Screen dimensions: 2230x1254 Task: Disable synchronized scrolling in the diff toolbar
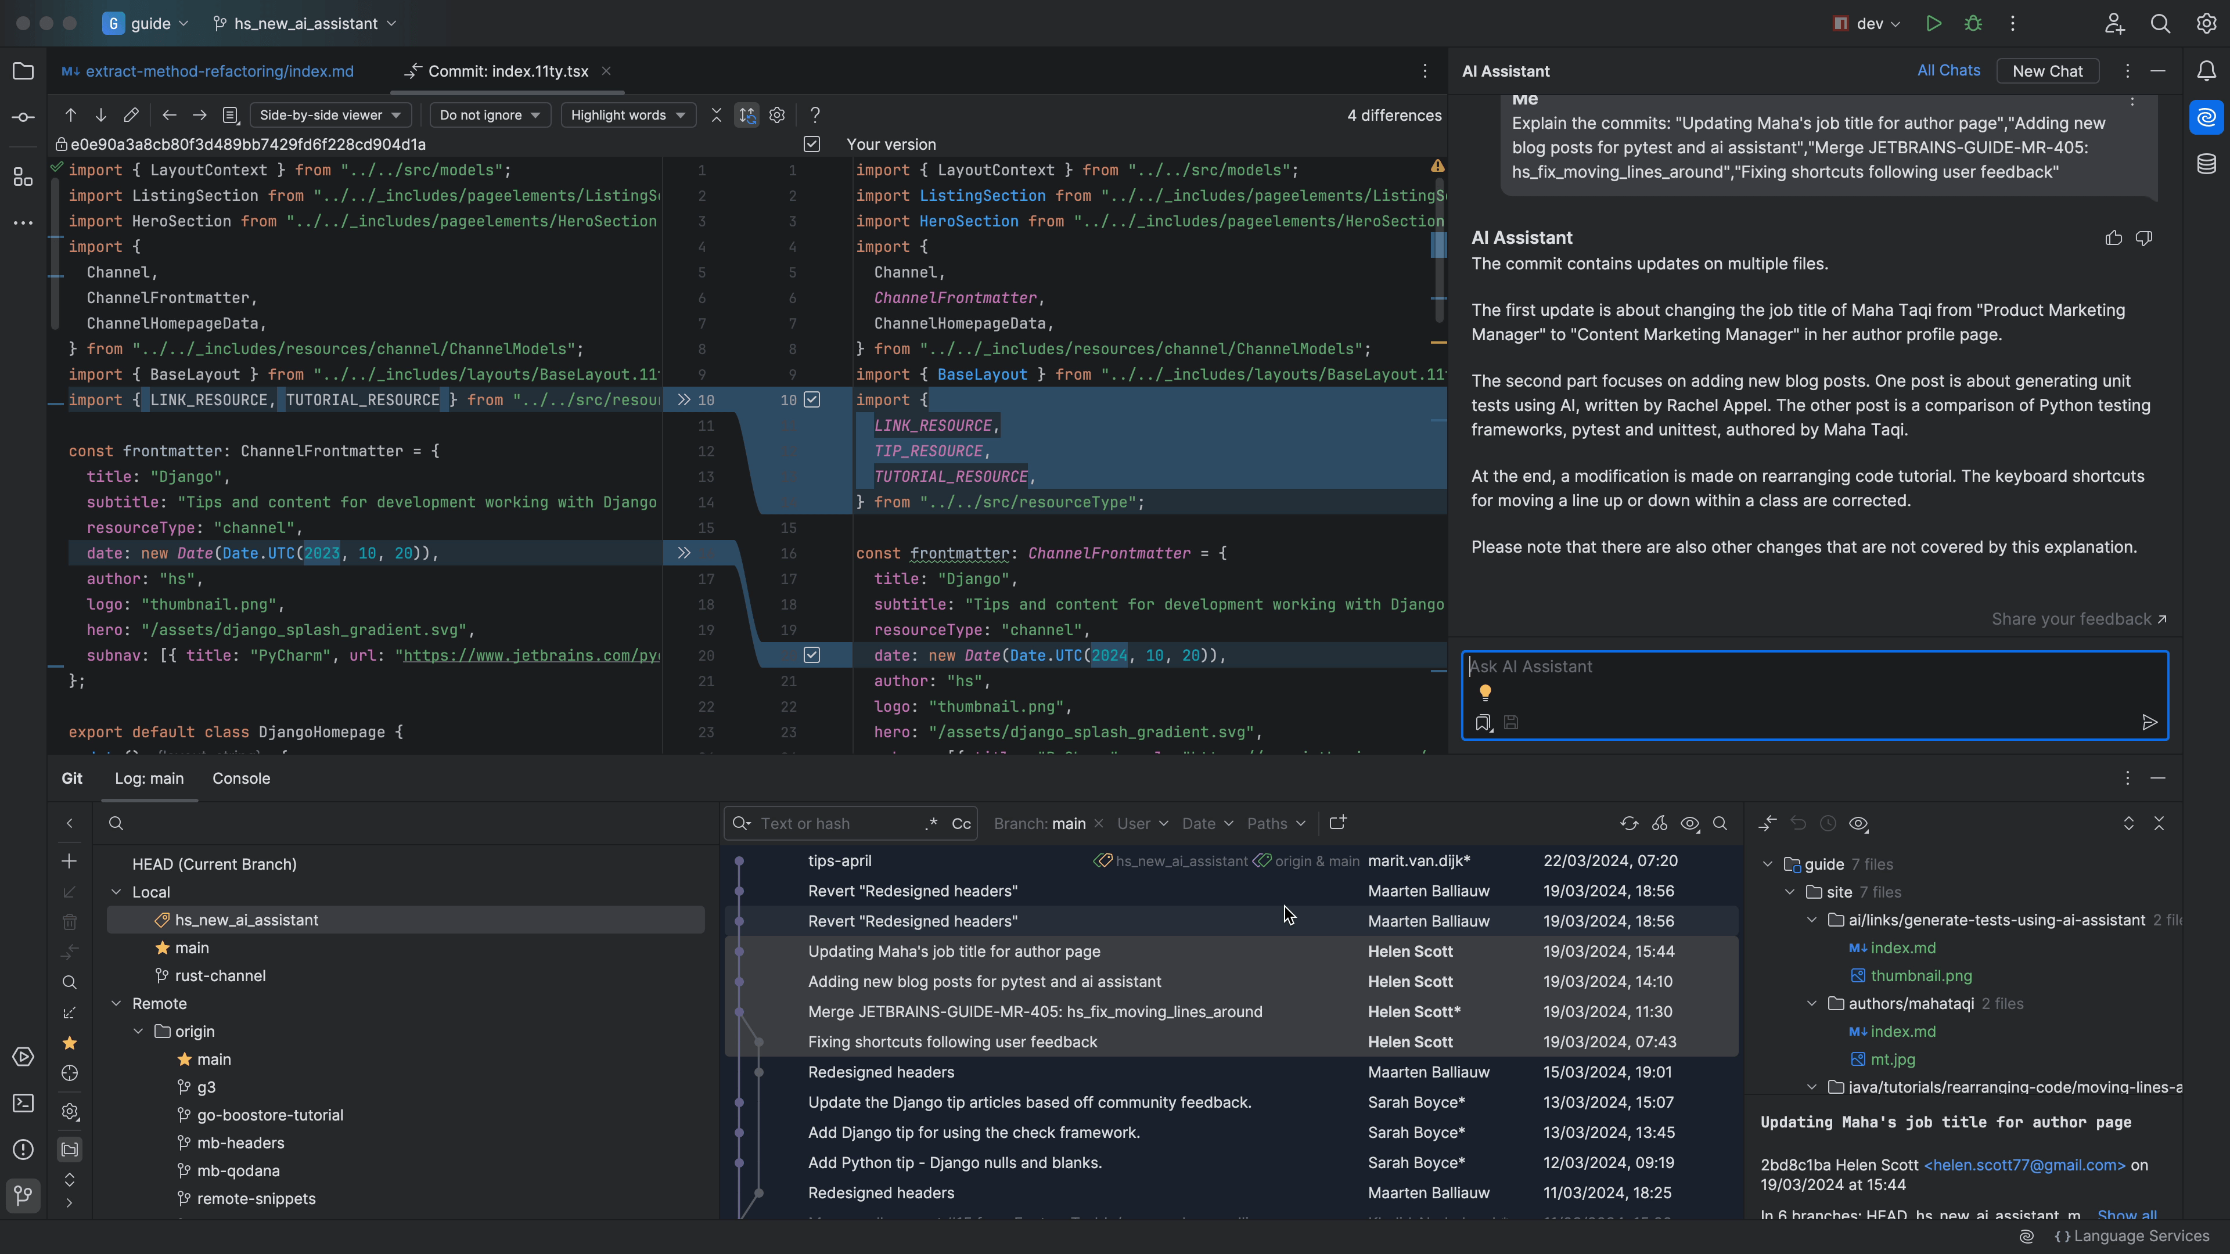tap(746, 114)
